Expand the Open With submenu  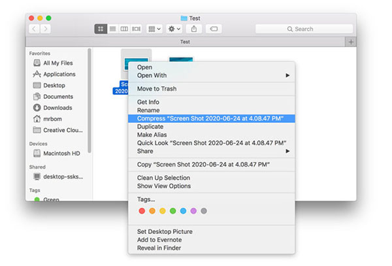212,76
